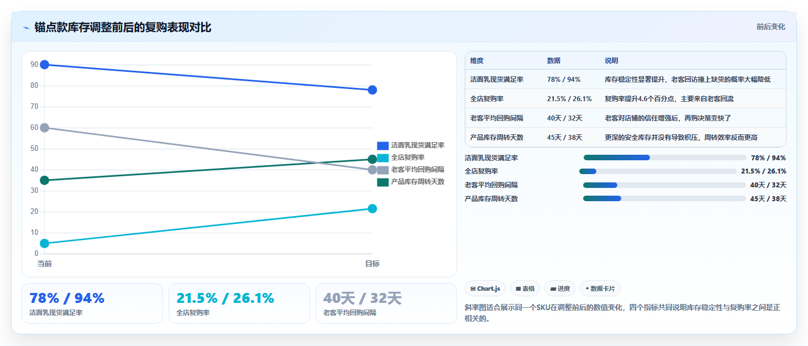Click the 数据卡片 chip

600,289
